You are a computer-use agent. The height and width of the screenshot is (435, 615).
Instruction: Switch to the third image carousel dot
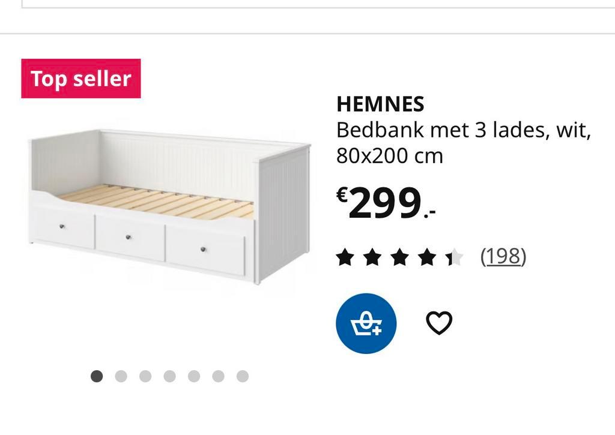pos(145,376)
